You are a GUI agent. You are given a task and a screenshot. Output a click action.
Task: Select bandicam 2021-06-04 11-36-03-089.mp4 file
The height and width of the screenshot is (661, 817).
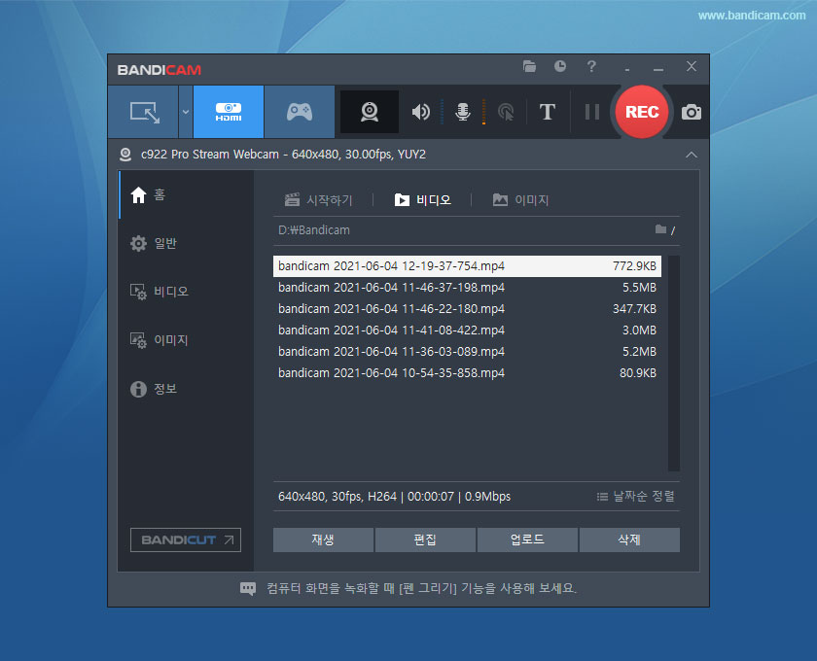coord(467,352)
